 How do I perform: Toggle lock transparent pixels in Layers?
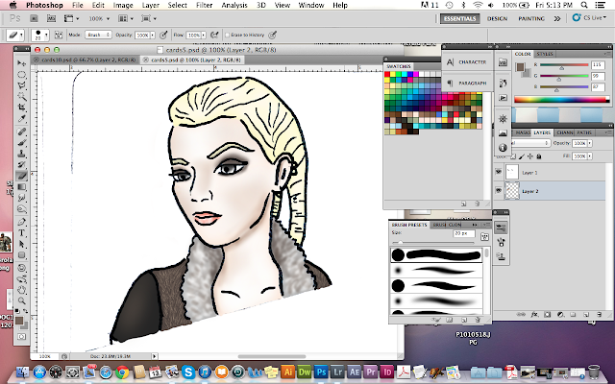coord(513,156)
